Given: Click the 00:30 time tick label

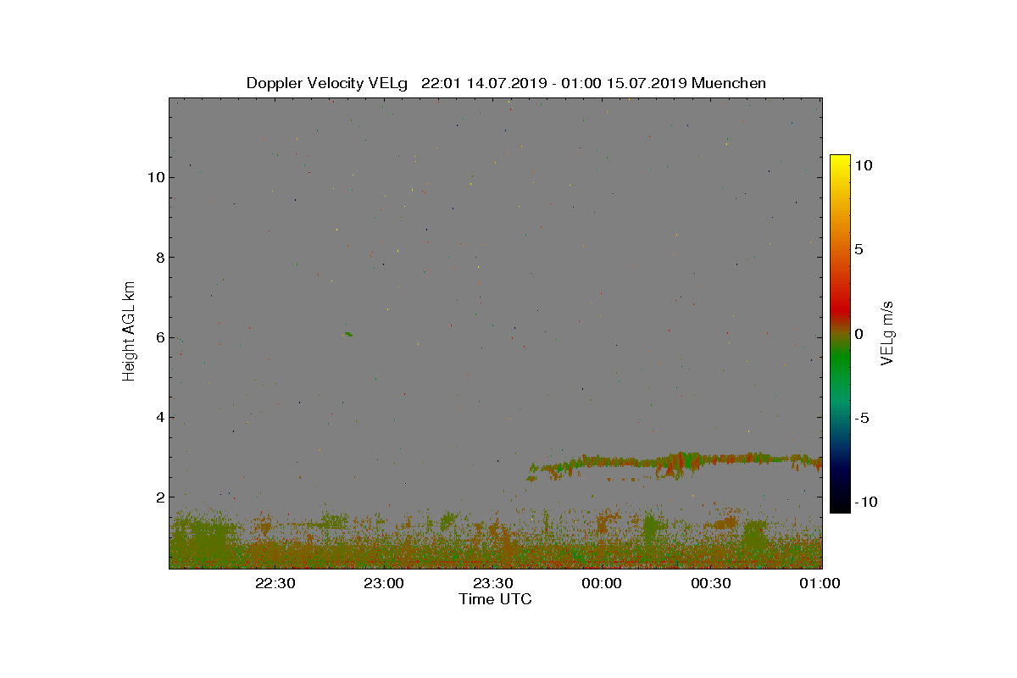Looking at the screenshot, I should point(712,583).
